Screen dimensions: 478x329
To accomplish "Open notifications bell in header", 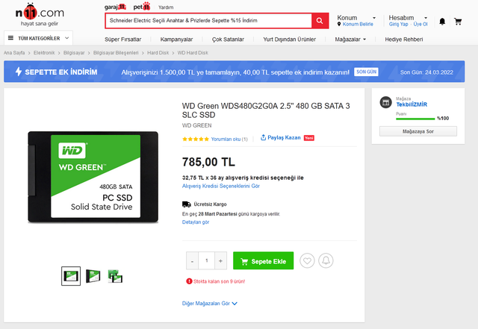I will [442, 21].
